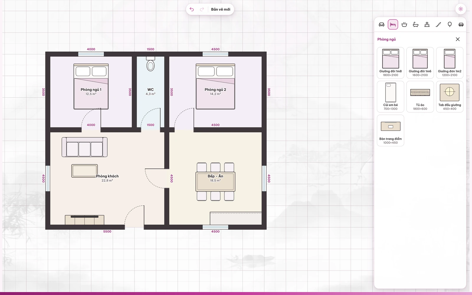Select the WC room label

coord(150,90)
